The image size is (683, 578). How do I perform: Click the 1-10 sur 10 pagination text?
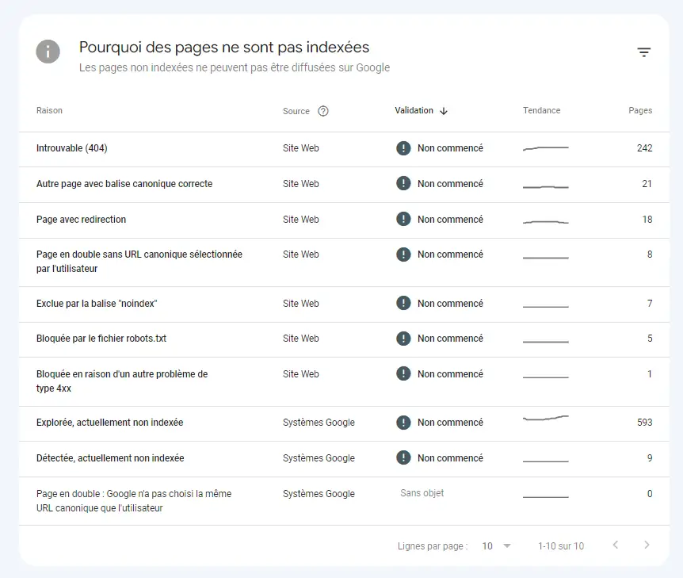(x=561, y=546)
